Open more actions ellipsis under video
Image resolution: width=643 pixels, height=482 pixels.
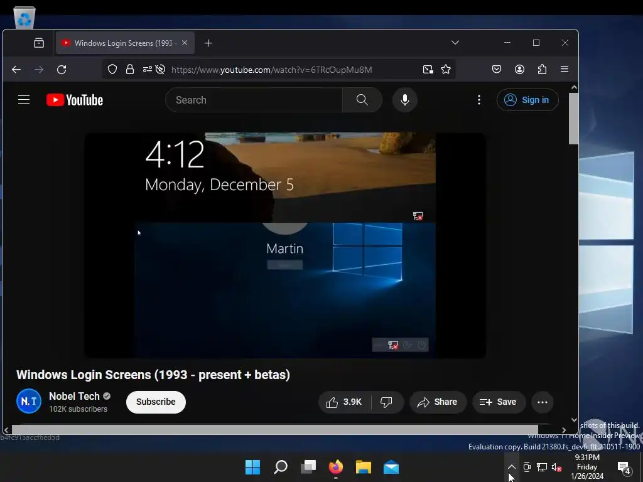[x=542, y=402]
